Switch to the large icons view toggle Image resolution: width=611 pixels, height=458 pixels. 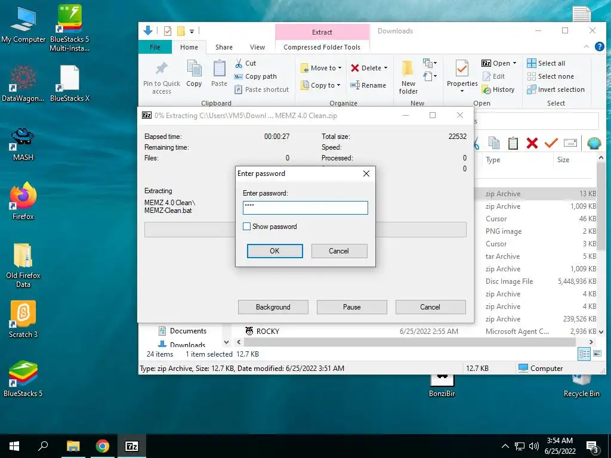coord(597,354)
